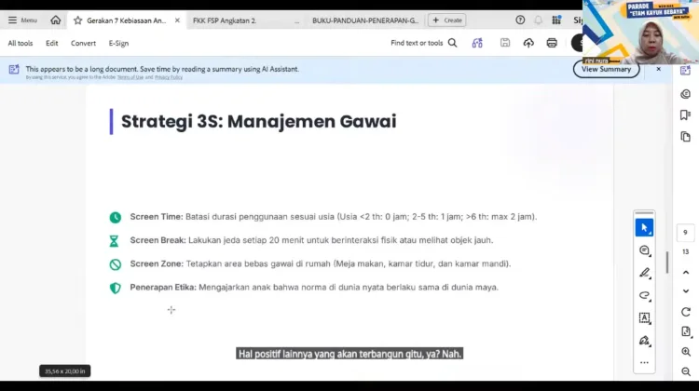Open the E-Sign menu
Image resolution: width=699 pixels, height=391 pixels.
point(118,43)
